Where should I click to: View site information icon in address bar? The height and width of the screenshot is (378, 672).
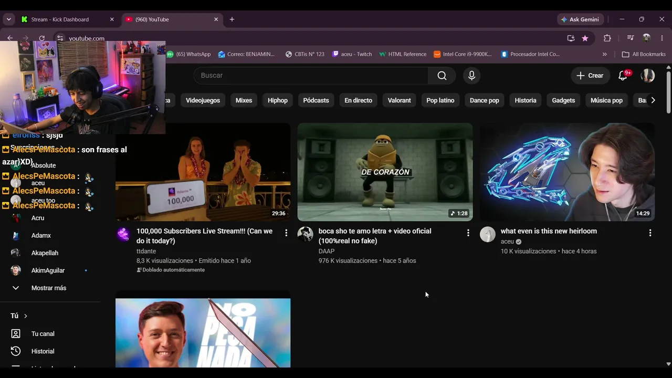tap(60, 38)
